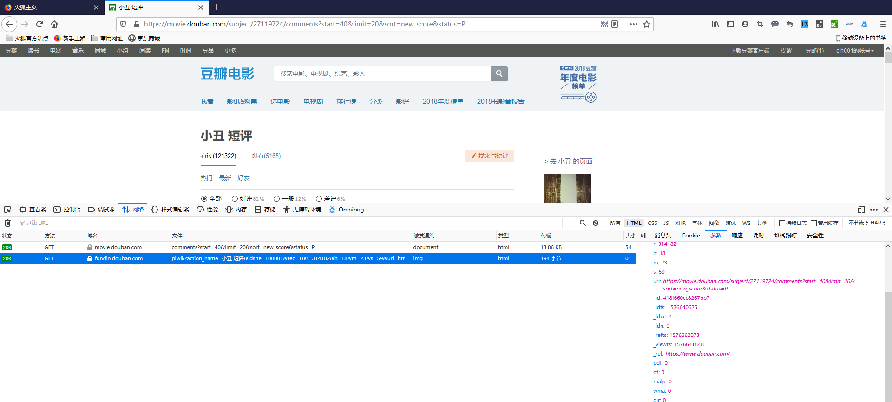Show the QR code icon in address bar
Screen dimensions: 892x402
604,24
